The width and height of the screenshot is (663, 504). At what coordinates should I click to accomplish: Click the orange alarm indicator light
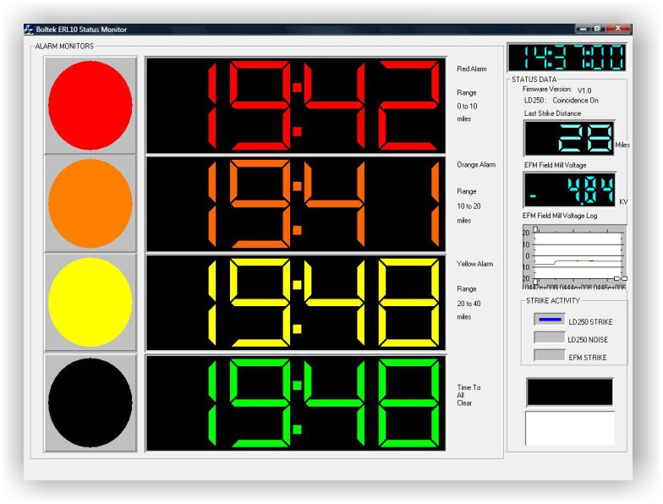90,204
